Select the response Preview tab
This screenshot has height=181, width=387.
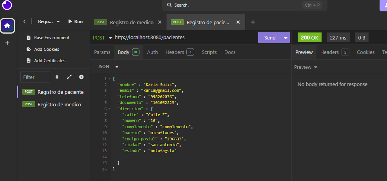[x=304, y=52]
